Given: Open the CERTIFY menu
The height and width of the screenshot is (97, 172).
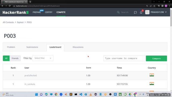Looking at the screenshot, I should (49, 12).
